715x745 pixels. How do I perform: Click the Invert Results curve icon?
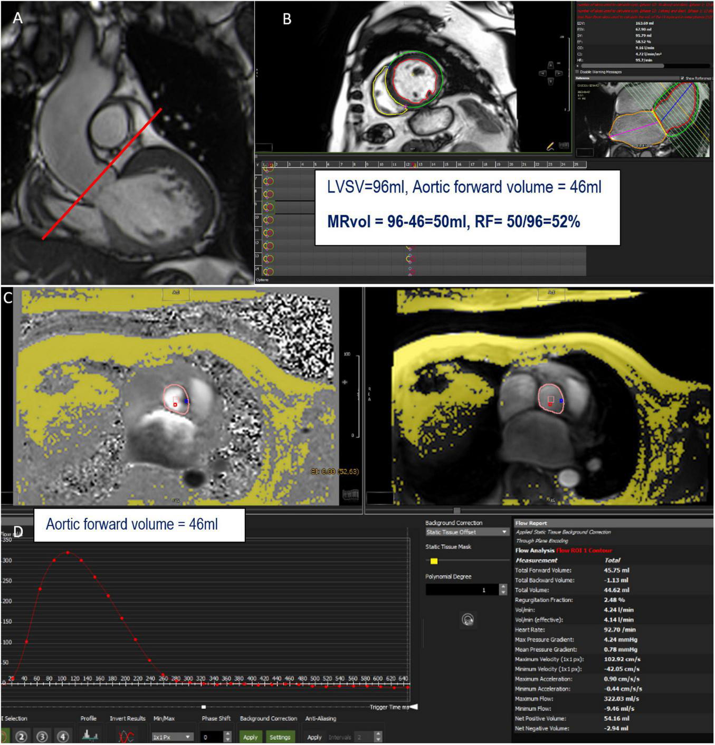127,736
